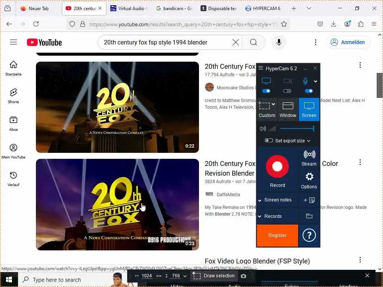383x287 pixels.
Task: Toggle screen recording switch in HyperCam
Action: 266,91
